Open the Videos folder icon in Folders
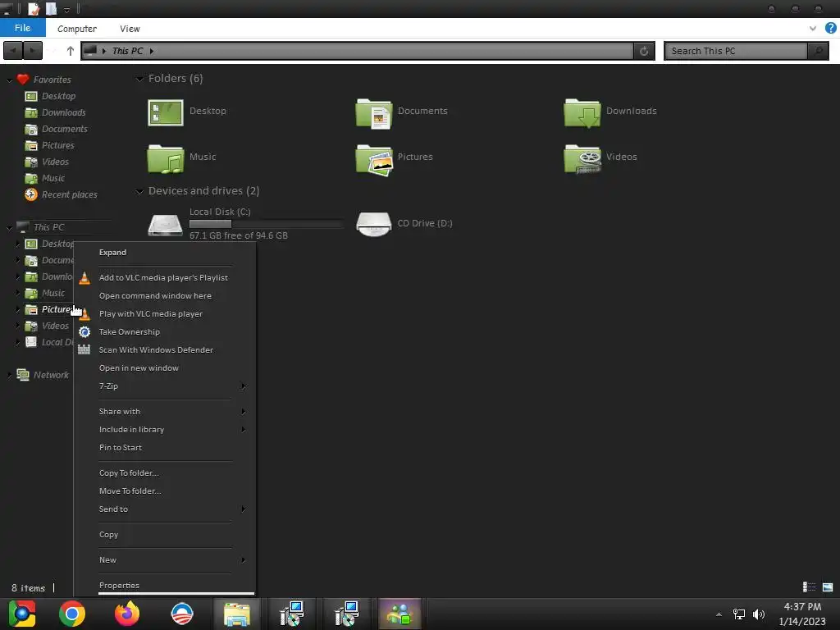Image resolution: width=840 pixels, height=630 pixels. coord(582,159)
